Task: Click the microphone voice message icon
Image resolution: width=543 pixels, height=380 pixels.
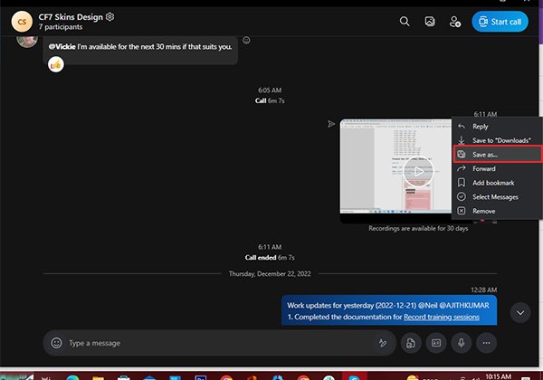Action: pyautogui.click(x=461, y=343)
